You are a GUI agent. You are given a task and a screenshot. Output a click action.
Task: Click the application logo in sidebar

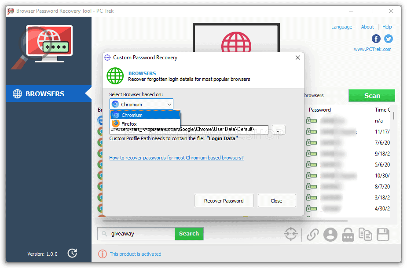pos(43,47)
